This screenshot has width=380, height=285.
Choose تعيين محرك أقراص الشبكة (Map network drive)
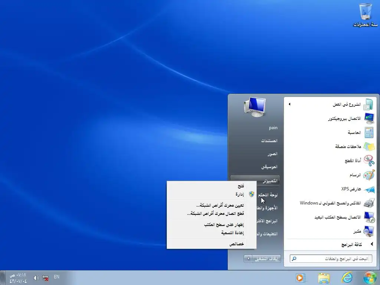pos(211,205)
